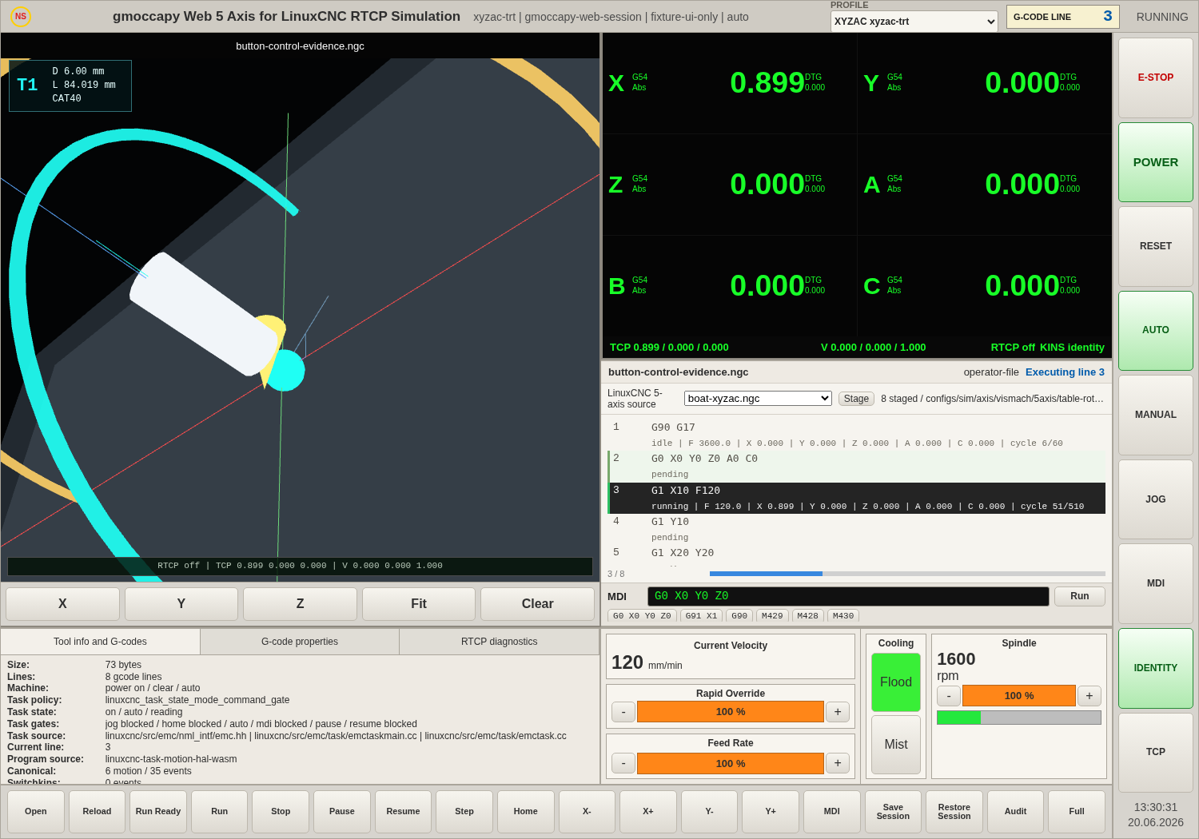1199x839 pixels.
Task: Pick MDI preset M430
Action: coord(843,616)
